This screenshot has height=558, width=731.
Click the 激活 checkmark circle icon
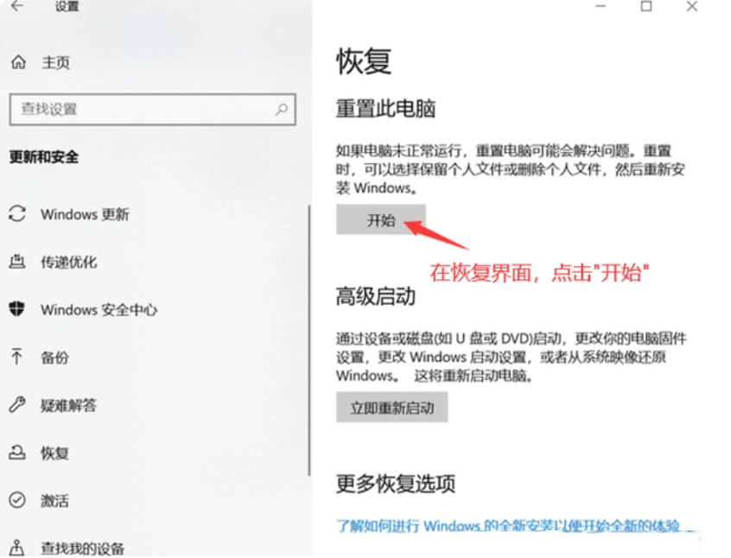pos(17,500)
